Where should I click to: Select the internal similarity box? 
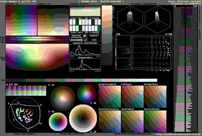77,38
